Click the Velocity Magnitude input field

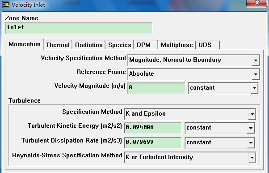pos(156,88)
